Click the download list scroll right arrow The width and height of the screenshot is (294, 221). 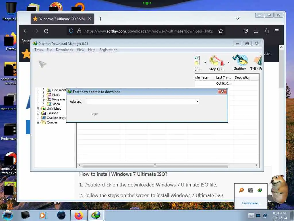coord(256,165)
